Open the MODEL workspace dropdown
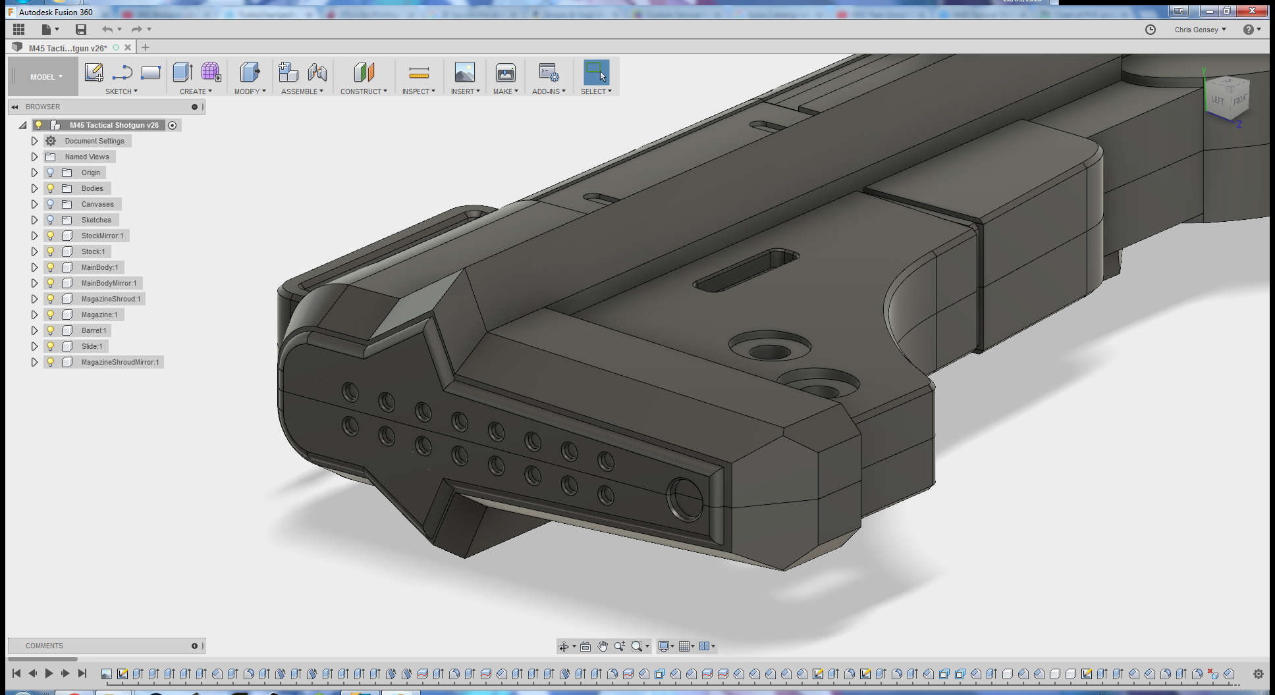1275x695 pixels. pos(42,76)
